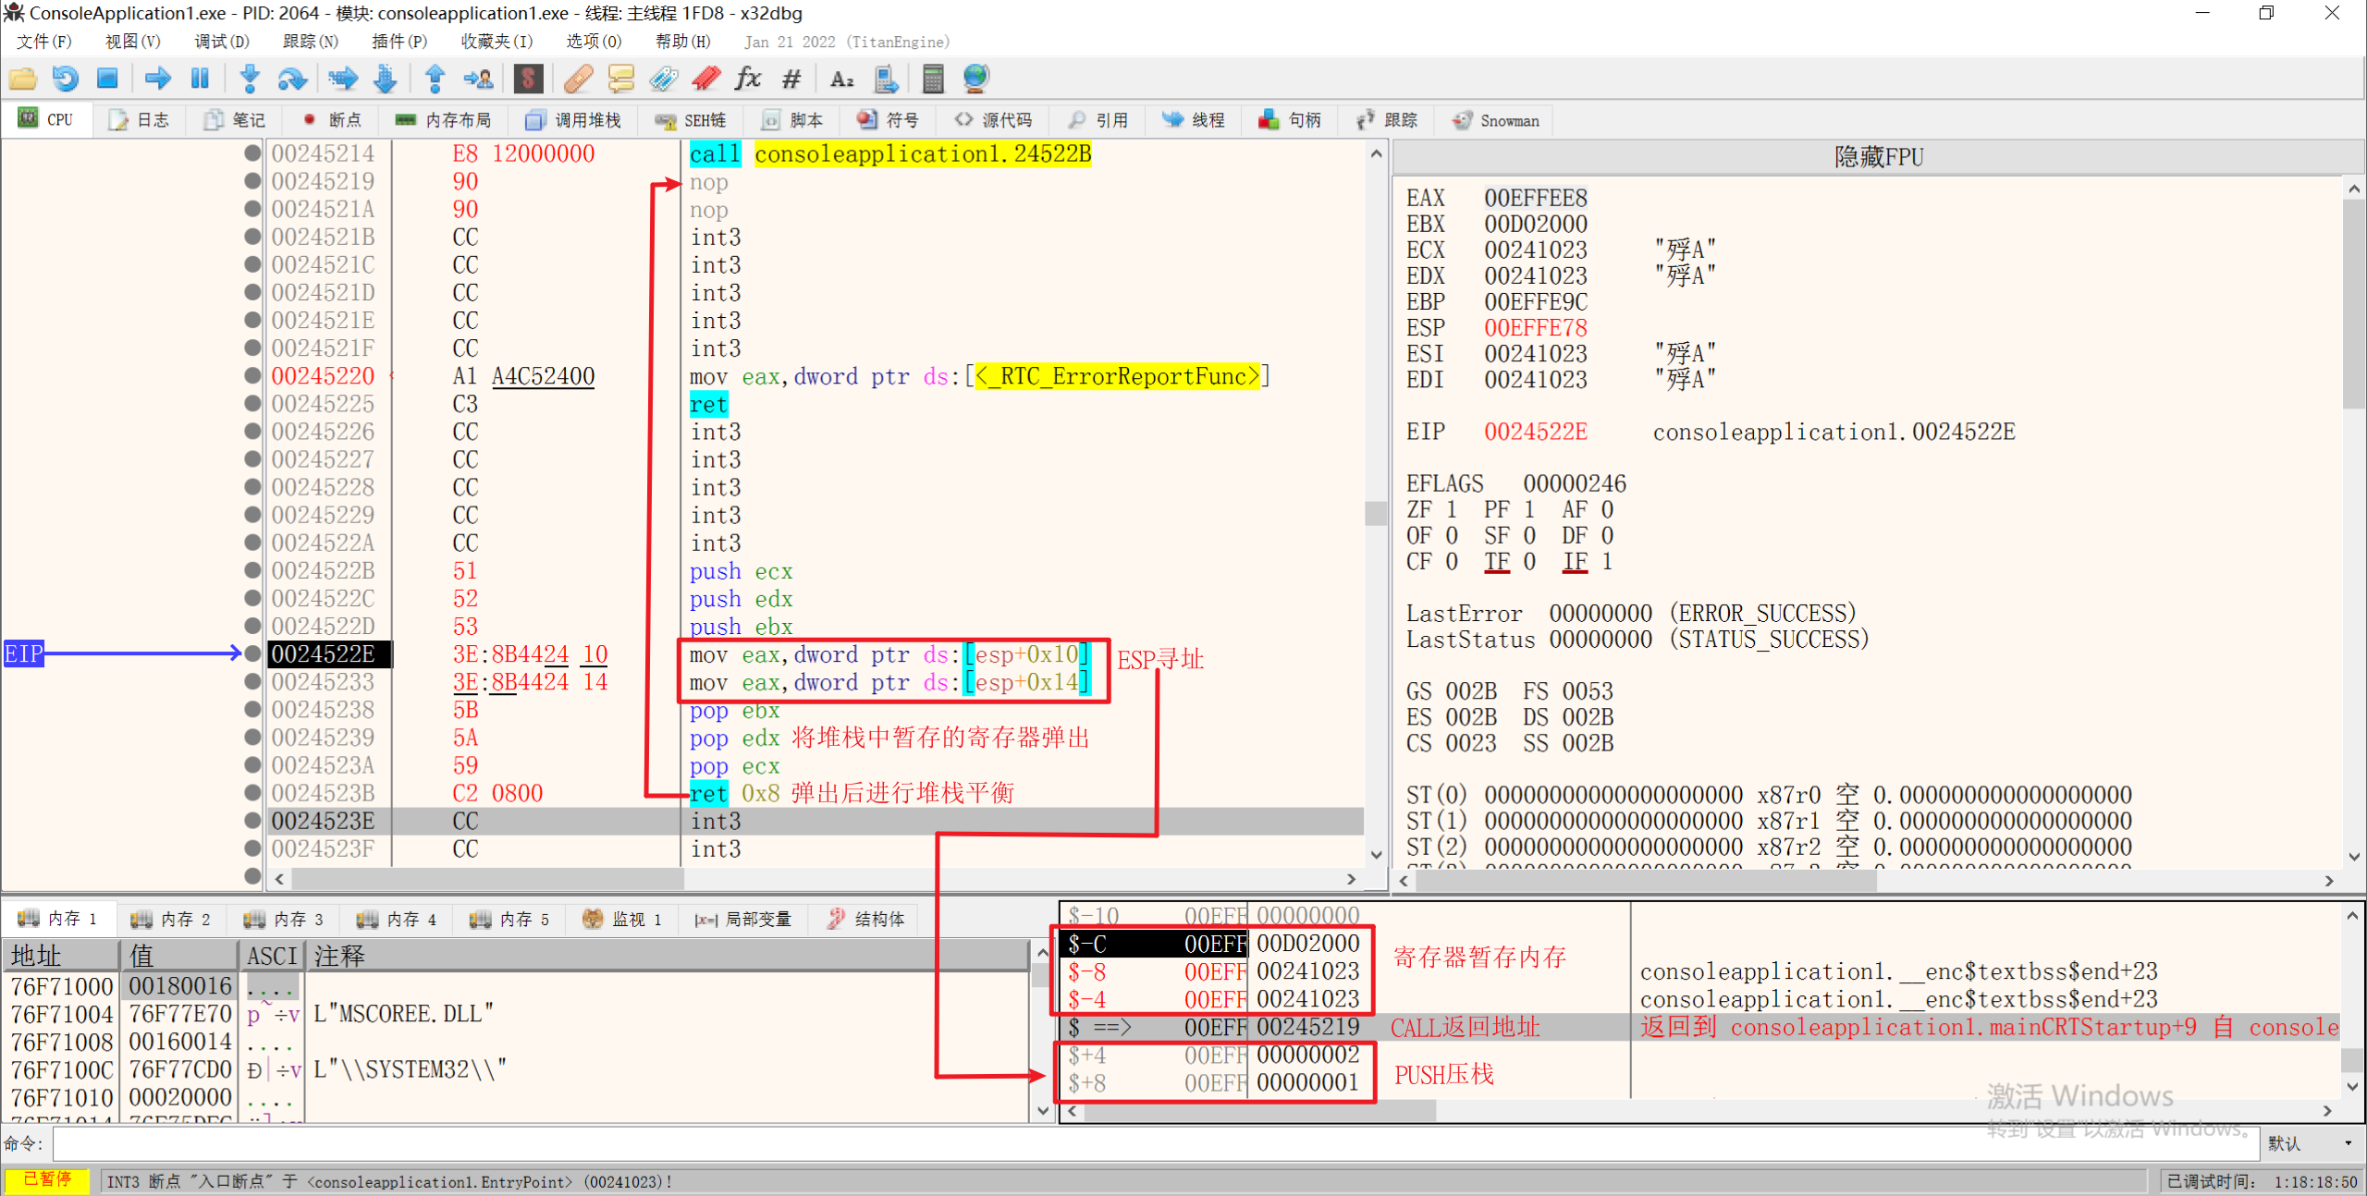Toggle the breakpoint dot at address 0024522B

(x=251, y=570)
